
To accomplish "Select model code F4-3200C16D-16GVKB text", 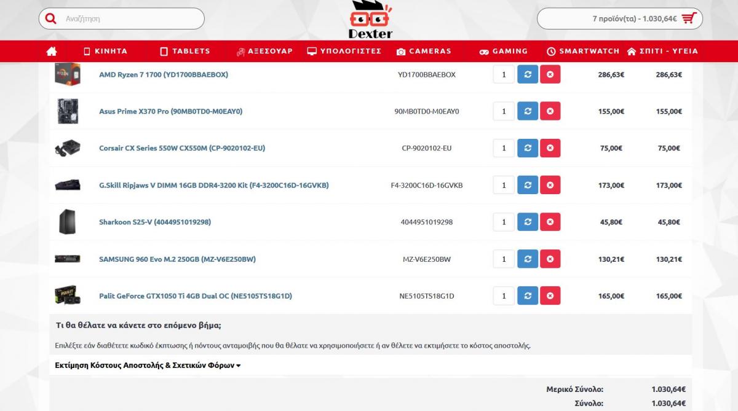I will (x=427, y=185).
